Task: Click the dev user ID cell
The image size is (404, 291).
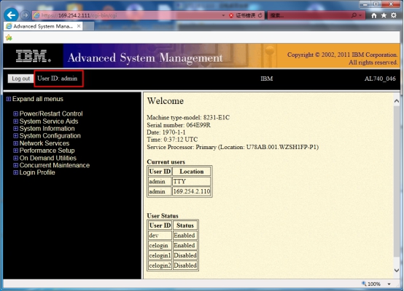Action: (x=160, y=235)
